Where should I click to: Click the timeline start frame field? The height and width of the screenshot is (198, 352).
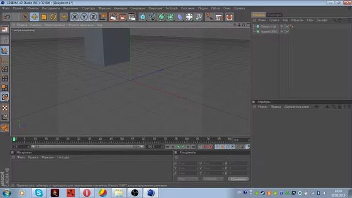[x=21, y=147]
